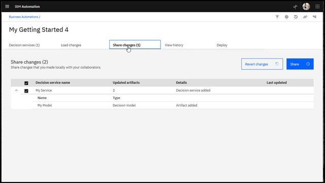This screenshot has width=325, height=183.
Task: Click the rightmost branch toolbar icon
Action: tap(314, 17)
